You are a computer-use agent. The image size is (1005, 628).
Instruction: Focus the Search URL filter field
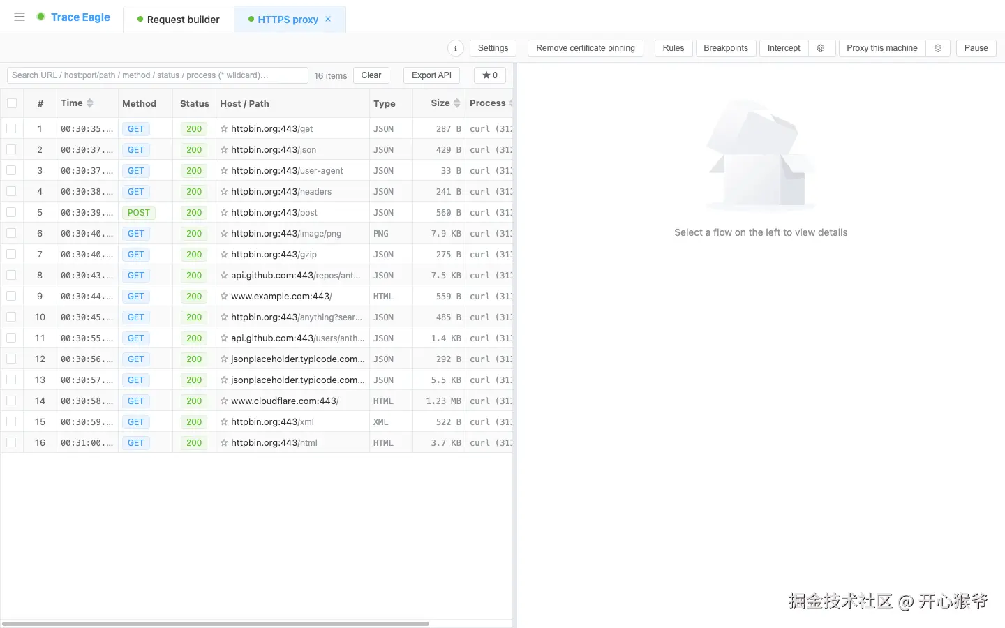point(158,75)
